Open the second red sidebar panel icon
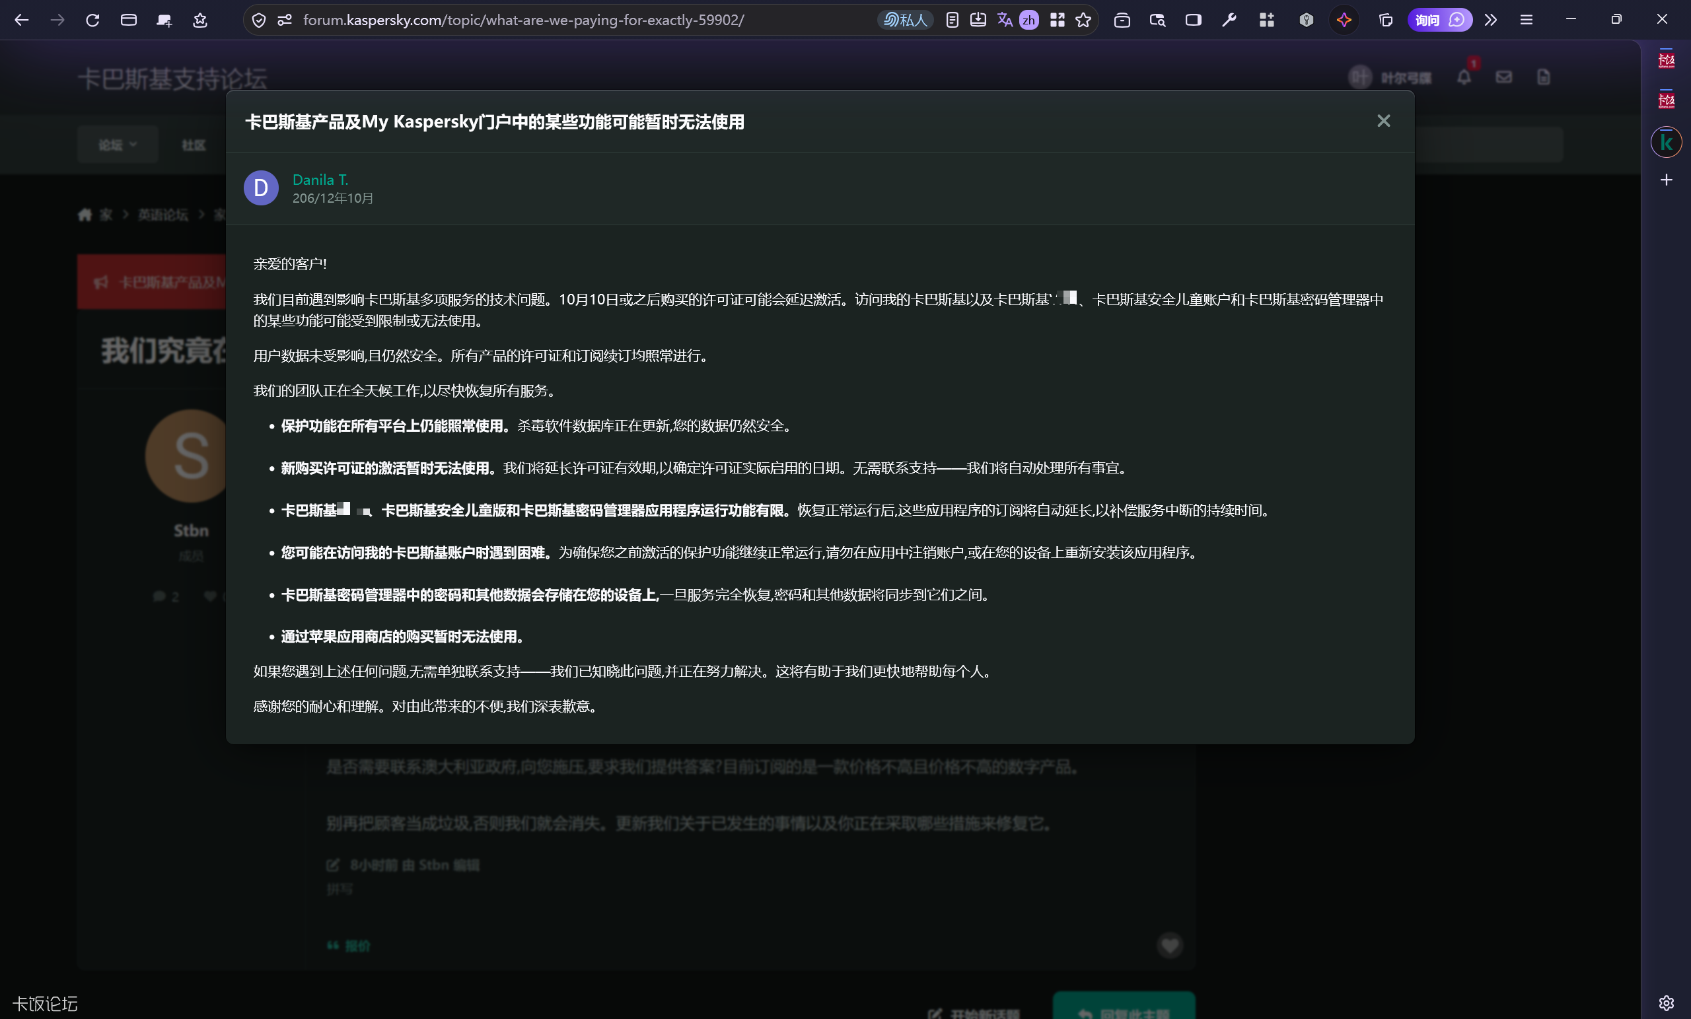The width and height of the screenshot is (1691, 1019). pos(1667,101)
